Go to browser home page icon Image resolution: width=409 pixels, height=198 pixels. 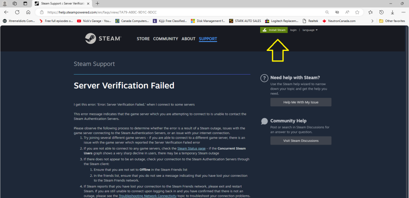pos(28,12)
